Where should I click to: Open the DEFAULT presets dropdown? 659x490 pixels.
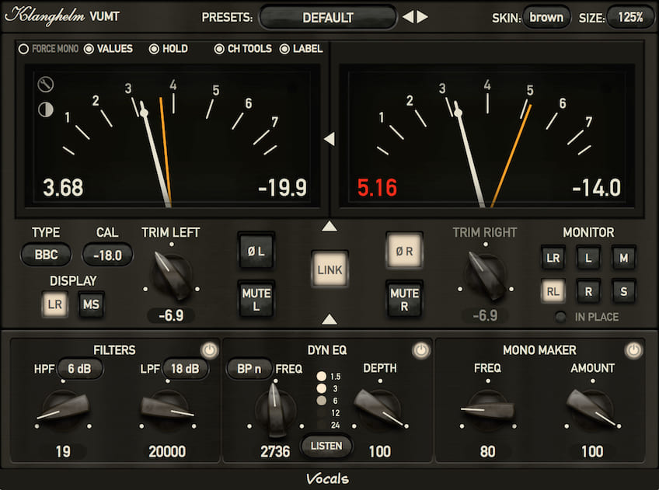click(x=328, y=17)
